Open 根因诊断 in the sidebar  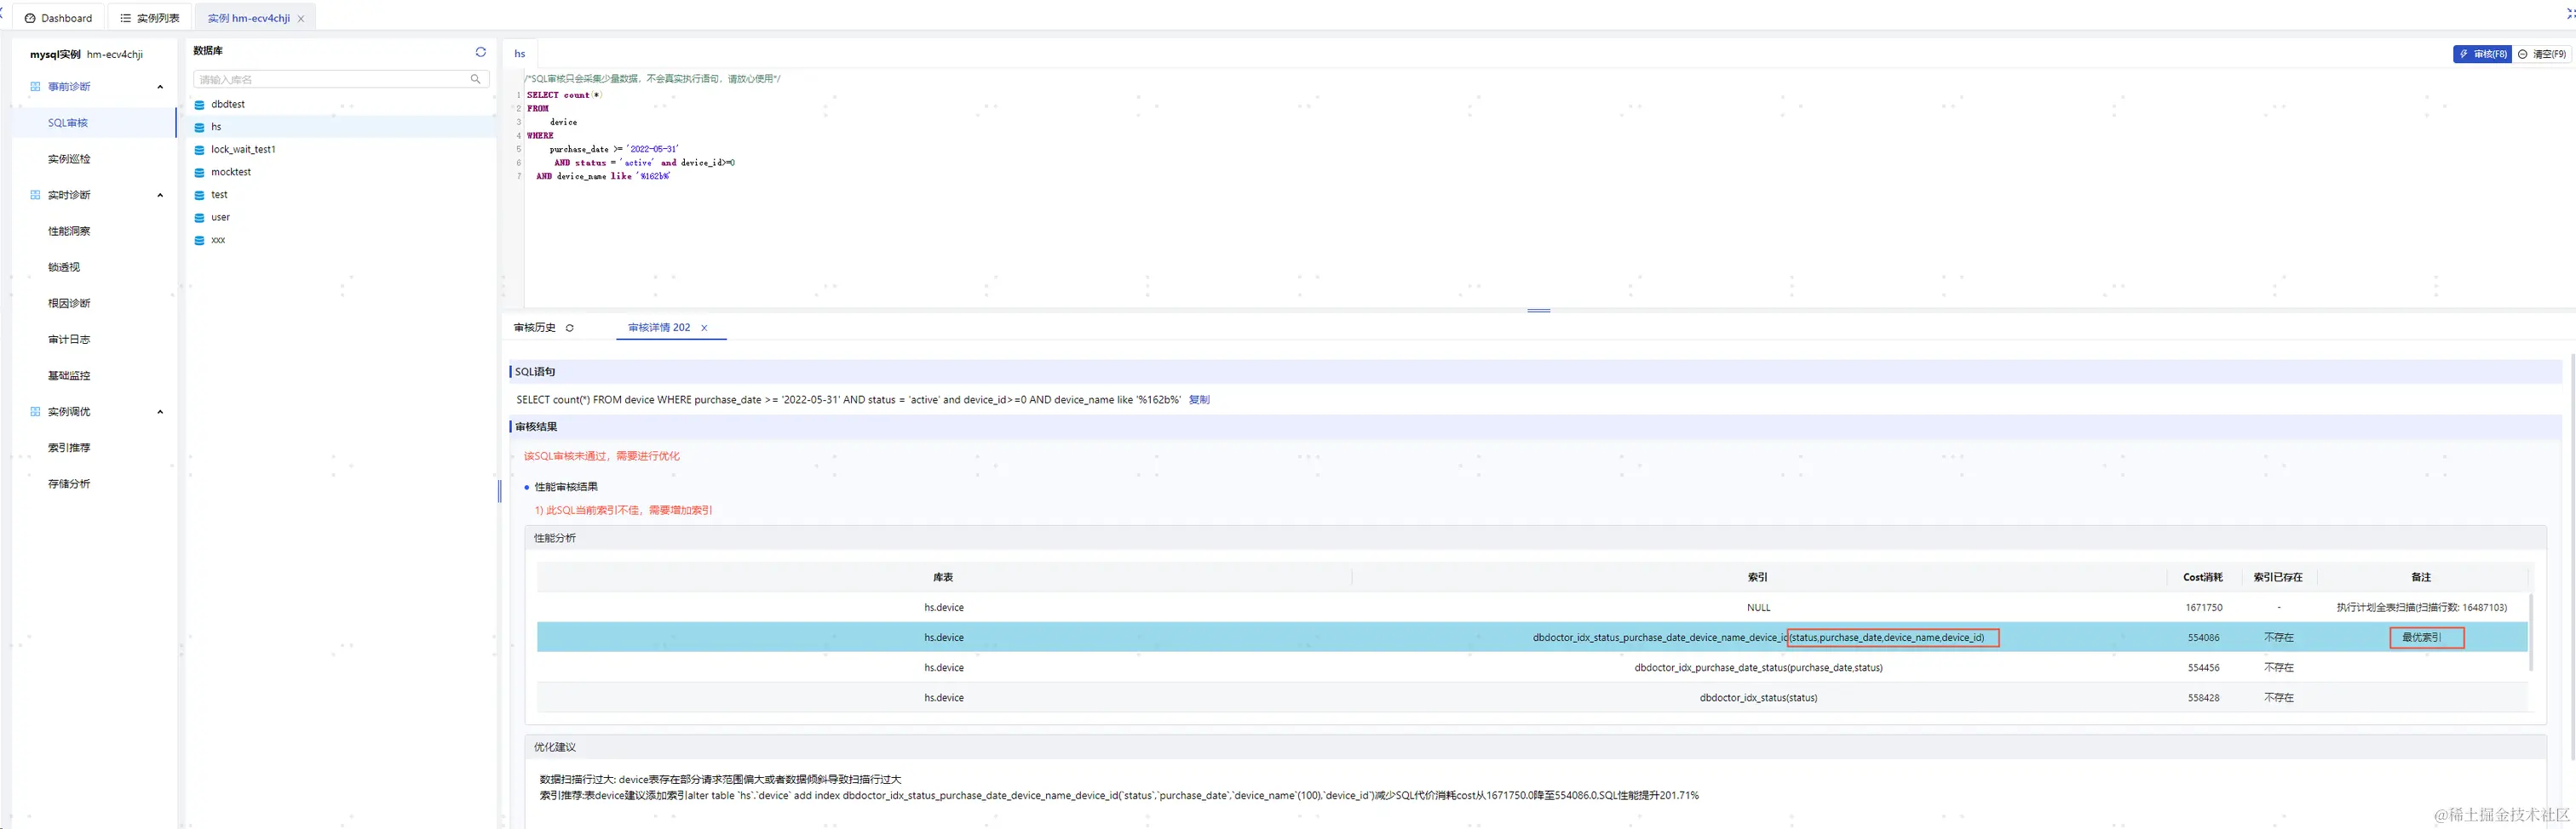69,303
